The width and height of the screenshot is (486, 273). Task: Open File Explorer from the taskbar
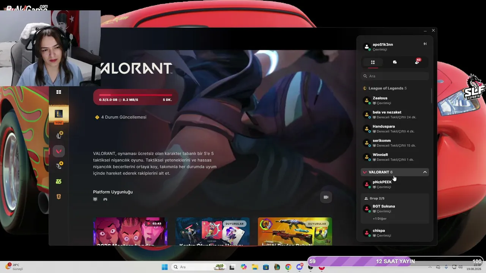click(255, 267)
